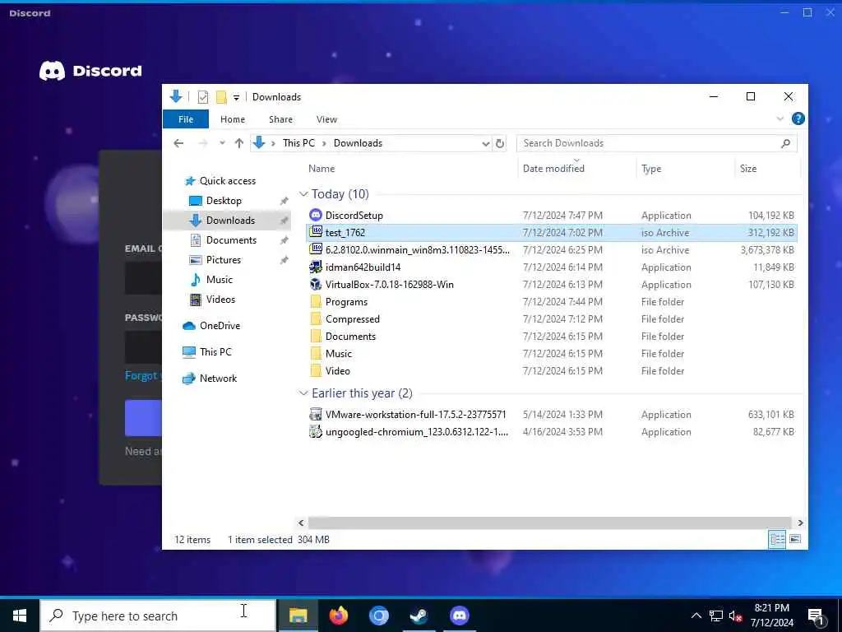
Task: Click the chevron between This PC and Downloads
Action: (324, 143)
